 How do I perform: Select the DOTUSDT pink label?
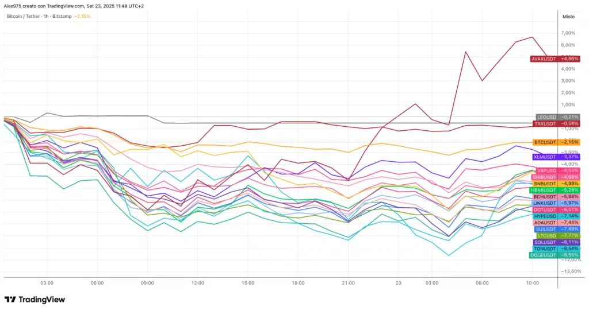point(556,209)
